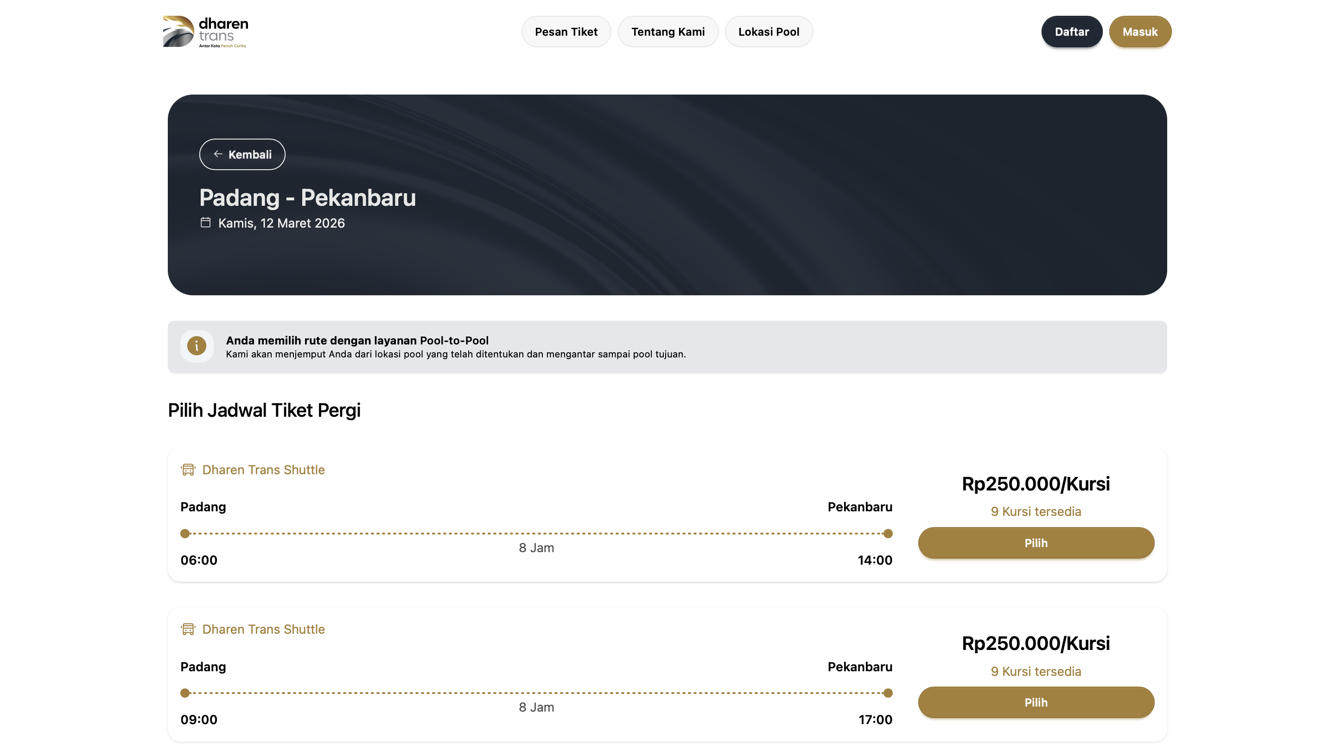Click the calendar icon beside the date
The image size is (1335, 751).
point(206,223)
